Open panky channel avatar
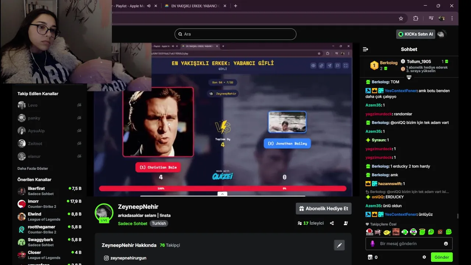471x265 pixels. click(x=22, y=118)
